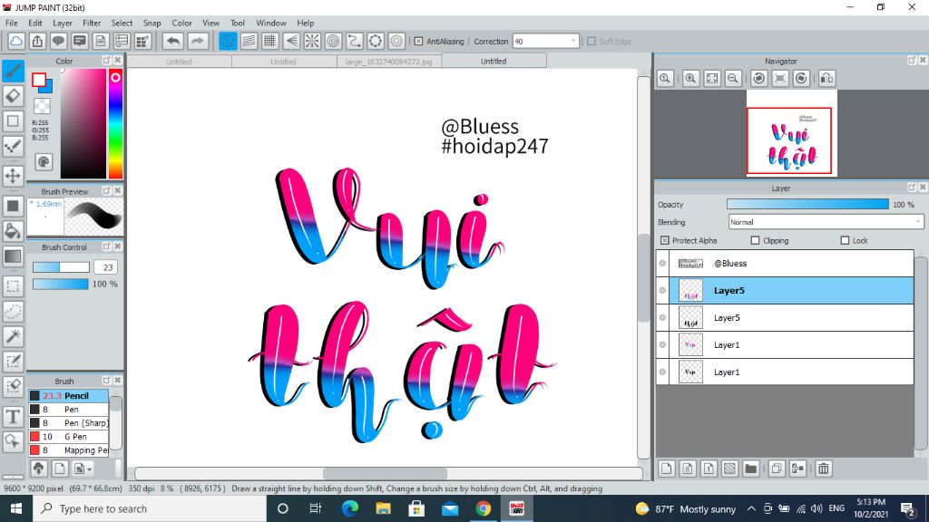
Task: Select the Lasso selection tool
Action: coord(13,312)
